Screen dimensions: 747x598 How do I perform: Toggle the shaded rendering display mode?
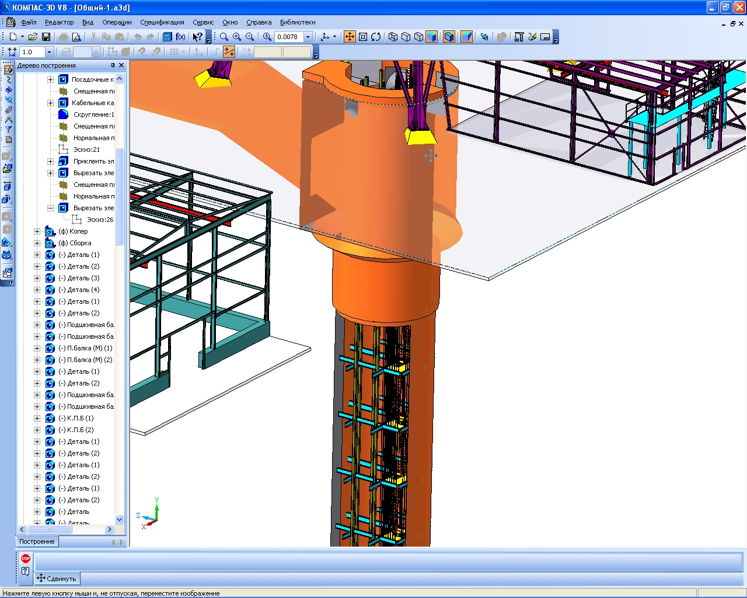431,37
